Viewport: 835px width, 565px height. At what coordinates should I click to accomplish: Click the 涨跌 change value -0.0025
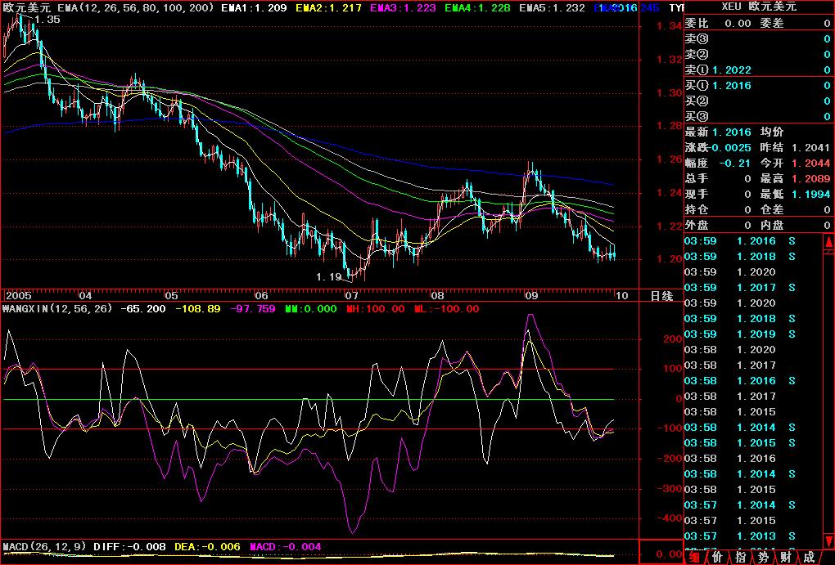coord(732,148)
